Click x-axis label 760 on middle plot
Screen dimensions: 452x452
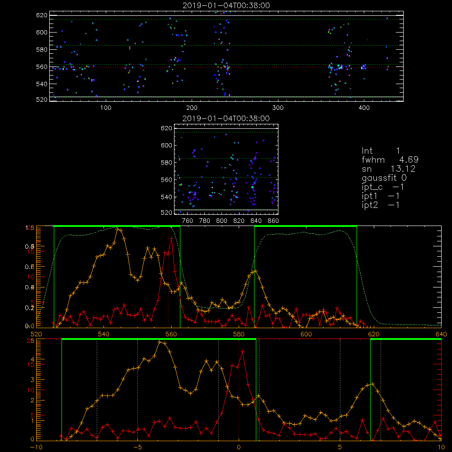pyautogui.click(x=188, y=221)
